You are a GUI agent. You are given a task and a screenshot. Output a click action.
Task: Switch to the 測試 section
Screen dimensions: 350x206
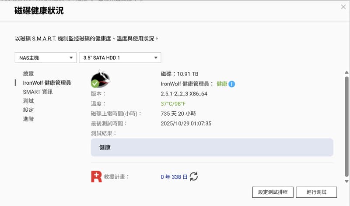coord(28,101)
